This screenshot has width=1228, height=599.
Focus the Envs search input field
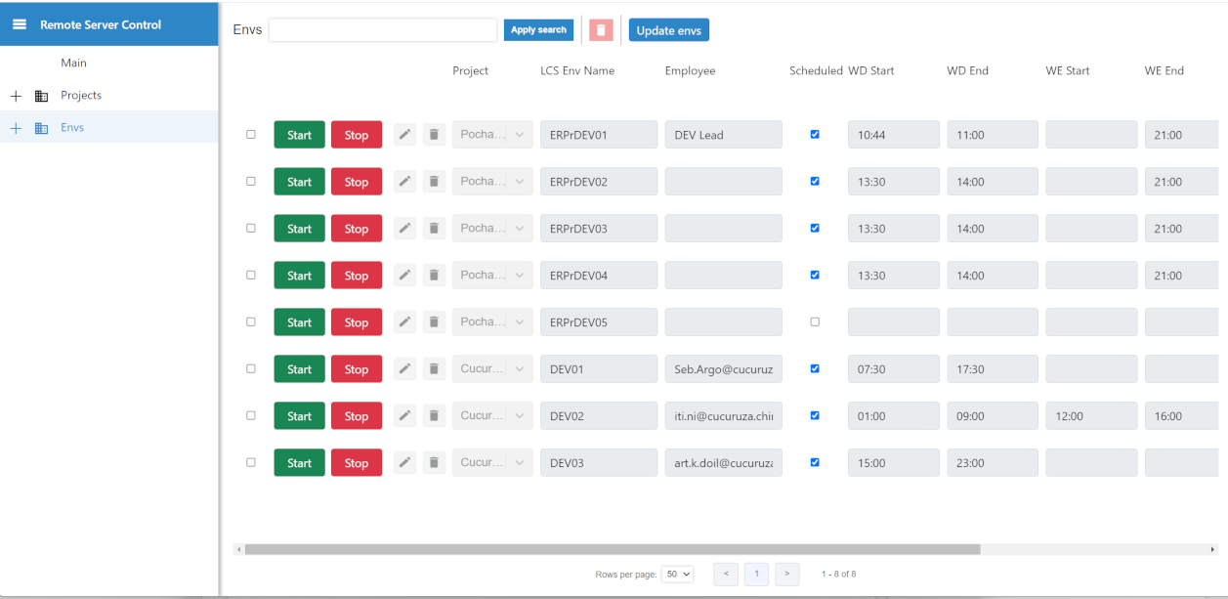click(x=383, y=30)
